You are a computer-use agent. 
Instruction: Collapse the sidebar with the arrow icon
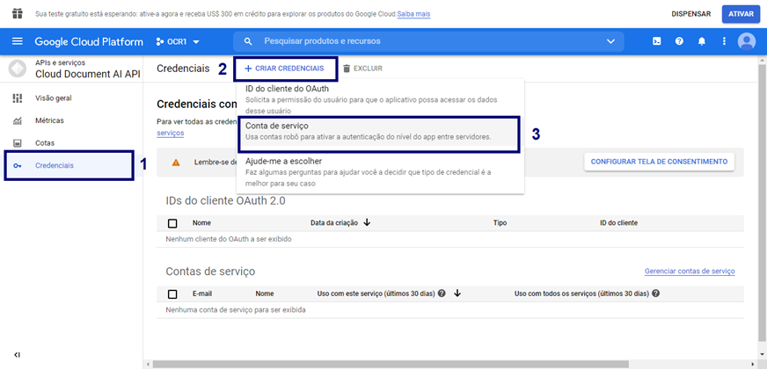tap(17, 354)
